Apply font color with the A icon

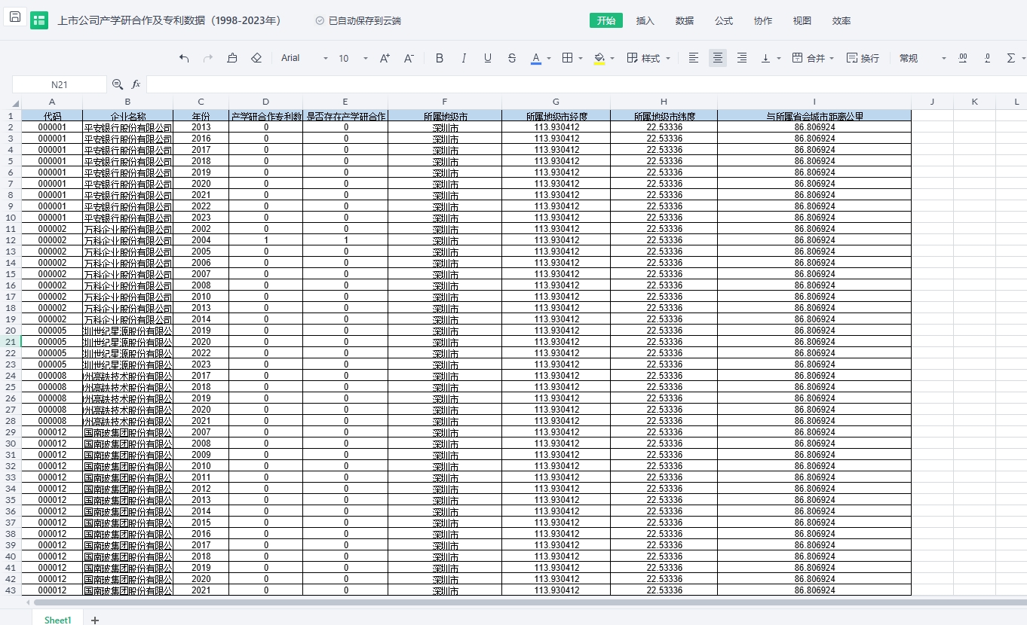(536, 57)
